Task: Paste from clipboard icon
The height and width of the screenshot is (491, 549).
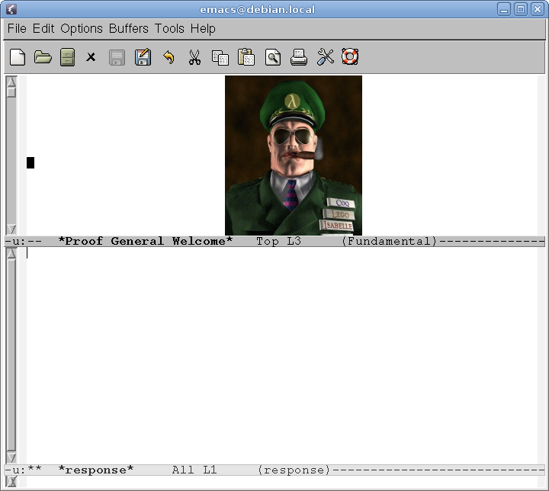Action: click(246, 57)
